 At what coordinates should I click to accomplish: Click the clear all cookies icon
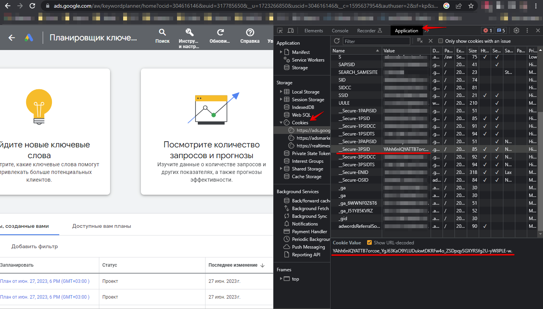420,41
